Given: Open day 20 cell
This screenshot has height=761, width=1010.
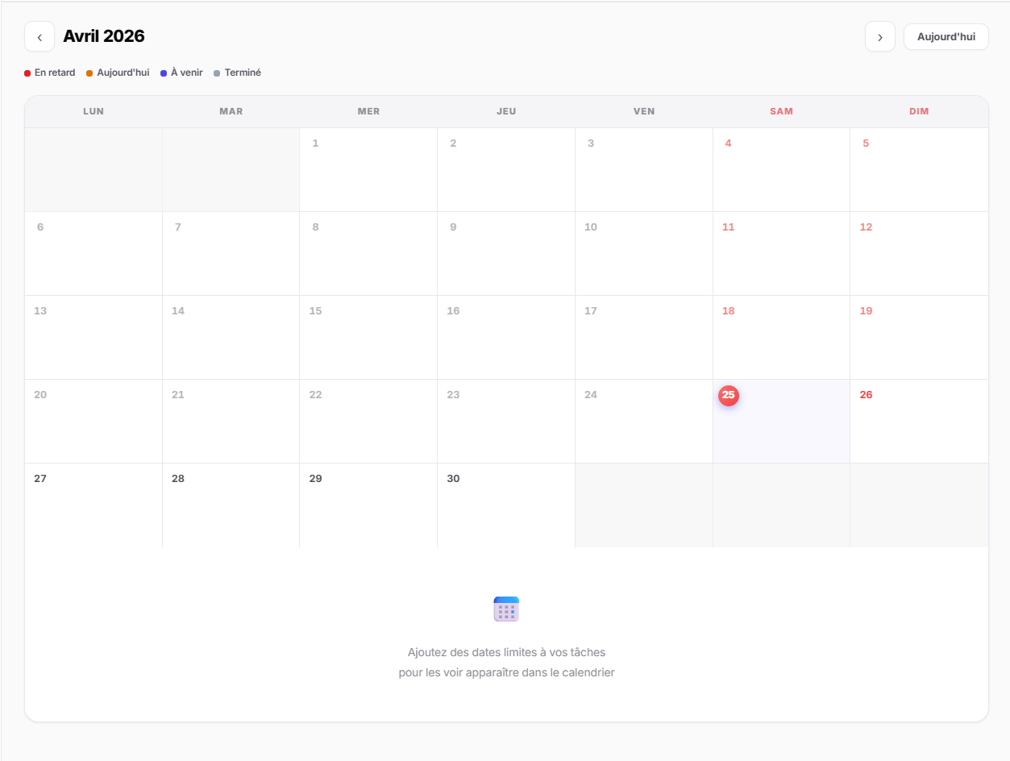Looking at the screenshot, I should point(94,422).
